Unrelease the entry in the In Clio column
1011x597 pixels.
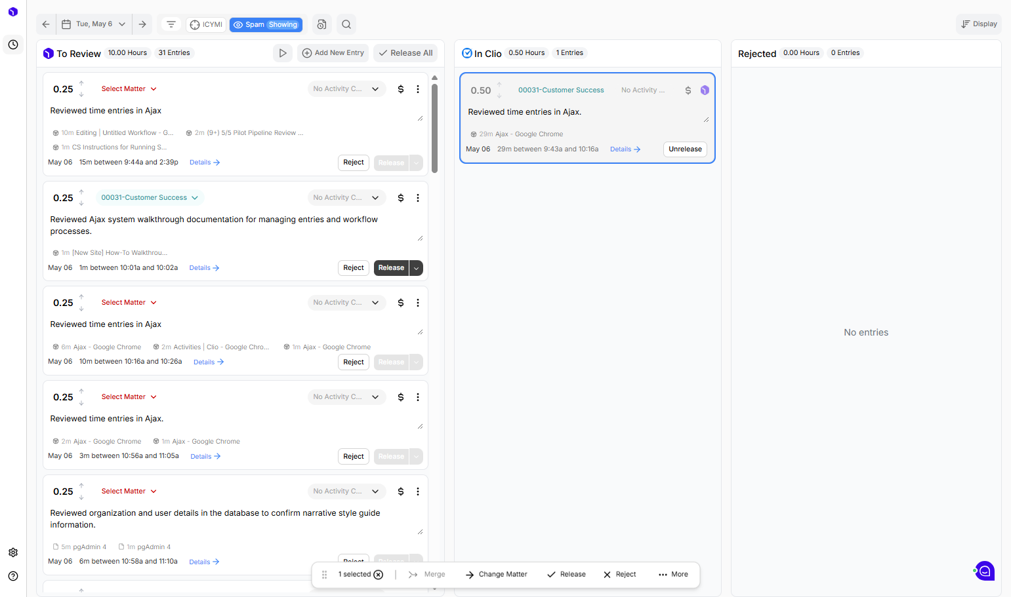coord(685,149)
